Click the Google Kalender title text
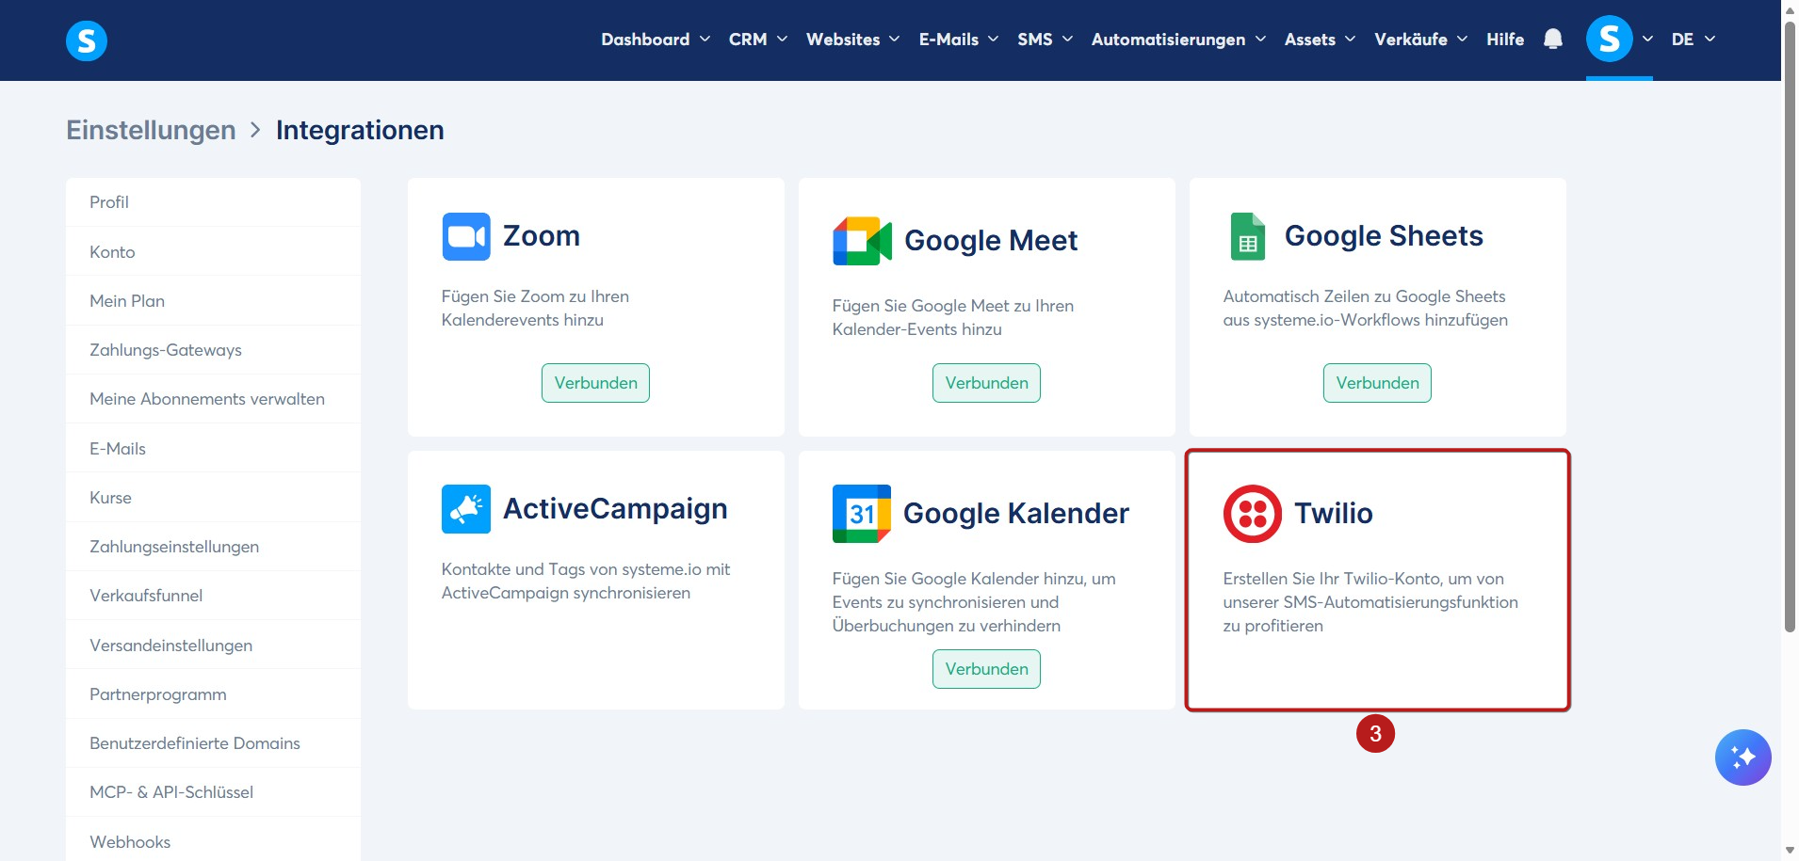Image resolution: width=1799 pixels, height=861 pixels. pos(1016,514)
